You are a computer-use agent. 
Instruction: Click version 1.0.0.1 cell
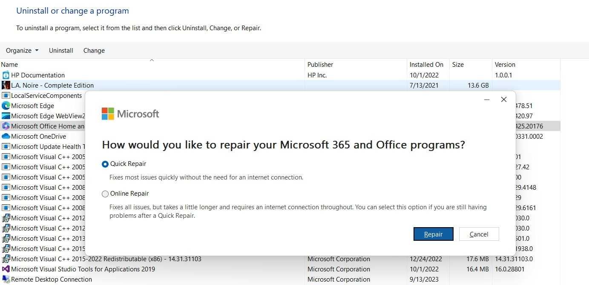pos(503,75)
